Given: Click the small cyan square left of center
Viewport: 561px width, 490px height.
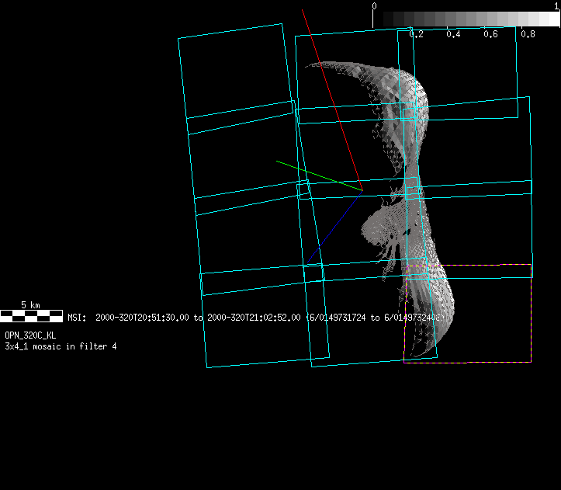Looking at the screenshot, I should [x=304, y=187].
